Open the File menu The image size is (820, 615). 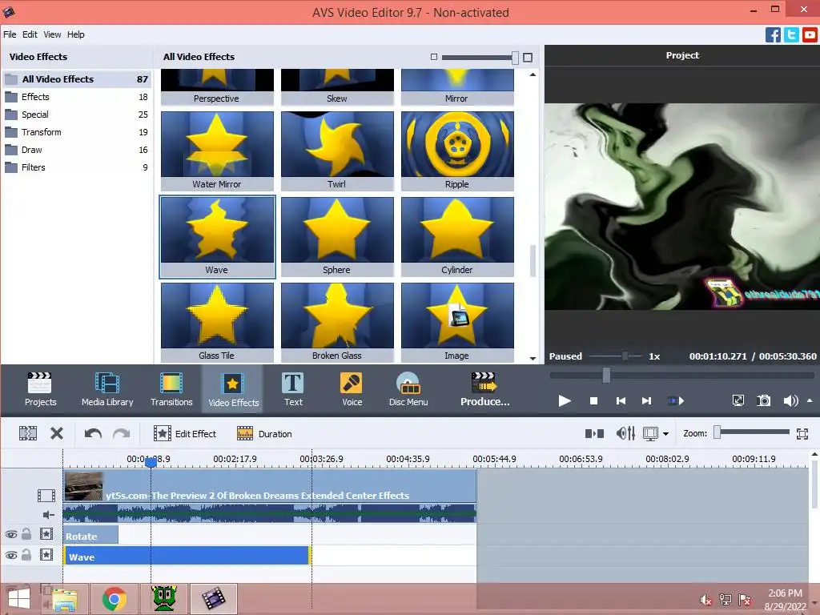pos(10,34)
